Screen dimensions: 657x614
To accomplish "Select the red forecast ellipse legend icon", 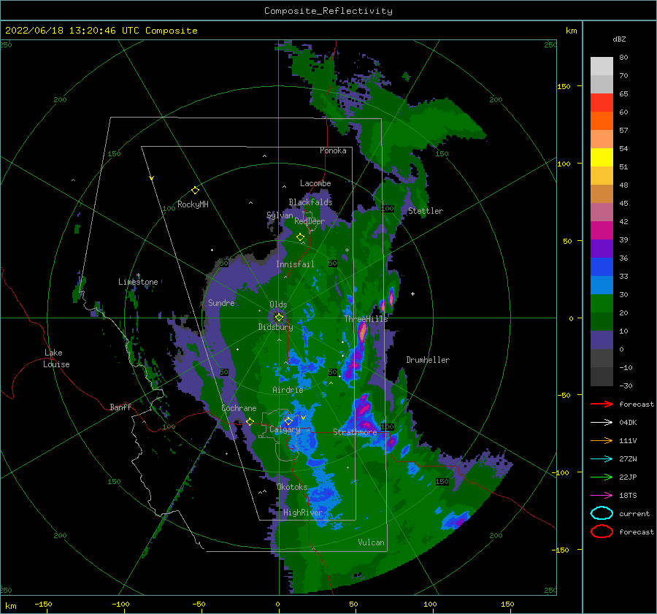I will click(x=602, y=532).
